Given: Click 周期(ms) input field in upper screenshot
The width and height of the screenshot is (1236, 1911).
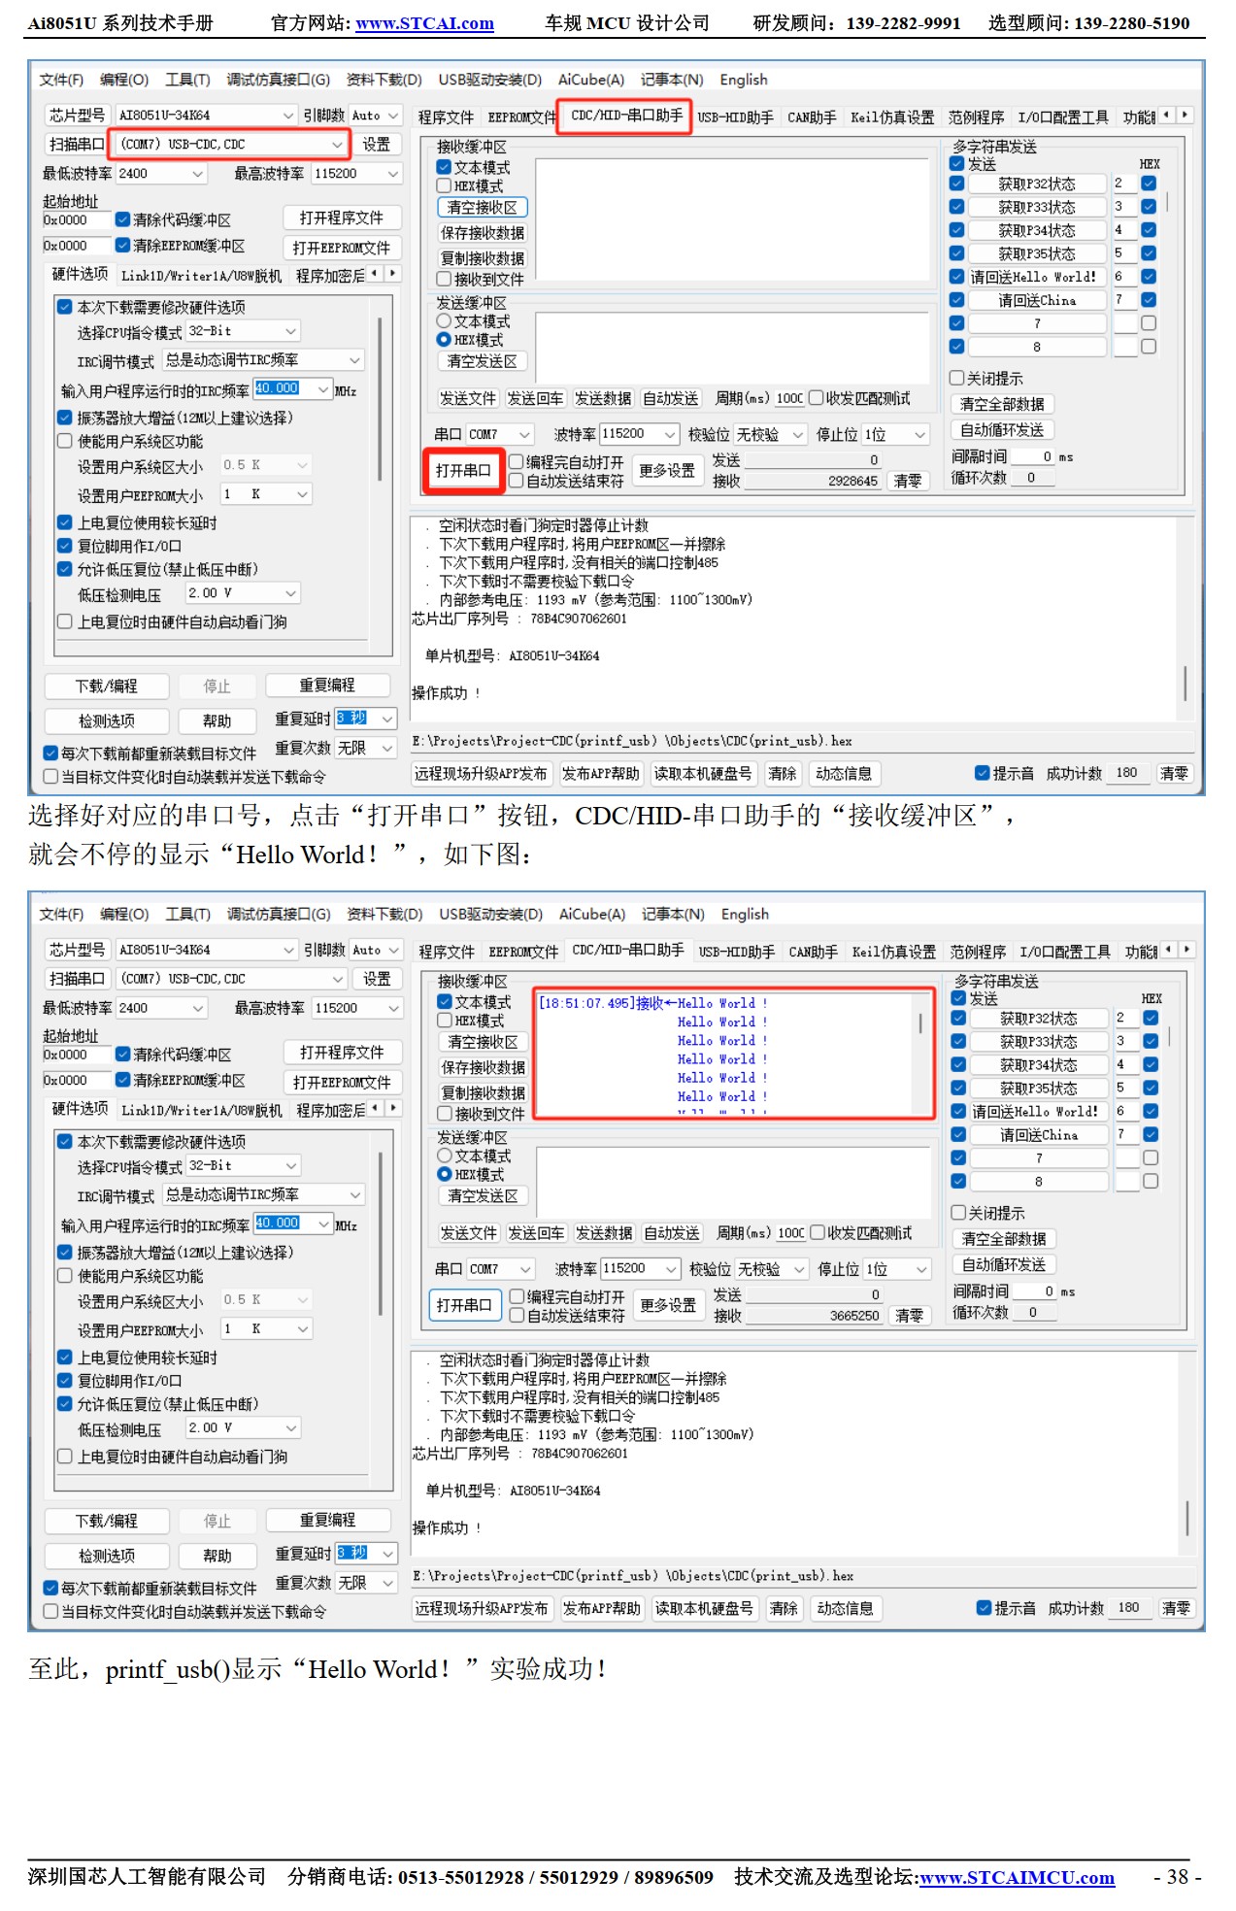Looking at the screenshot, I should coord(789,398).
